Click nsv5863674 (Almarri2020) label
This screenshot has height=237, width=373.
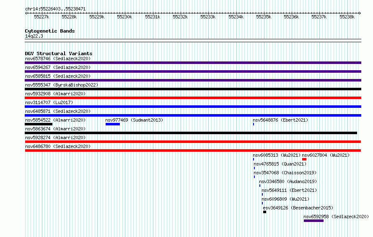pos(55,129)
